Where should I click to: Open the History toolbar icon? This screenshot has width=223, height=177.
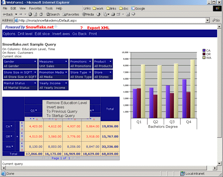[x=98, y=14]
